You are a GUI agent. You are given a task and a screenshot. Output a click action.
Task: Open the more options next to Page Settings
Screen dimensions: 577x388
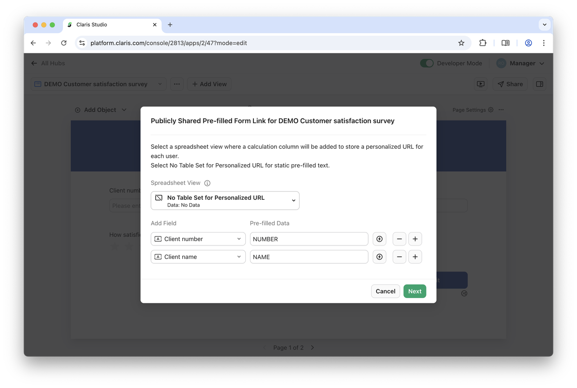click(x=501, y=110)
